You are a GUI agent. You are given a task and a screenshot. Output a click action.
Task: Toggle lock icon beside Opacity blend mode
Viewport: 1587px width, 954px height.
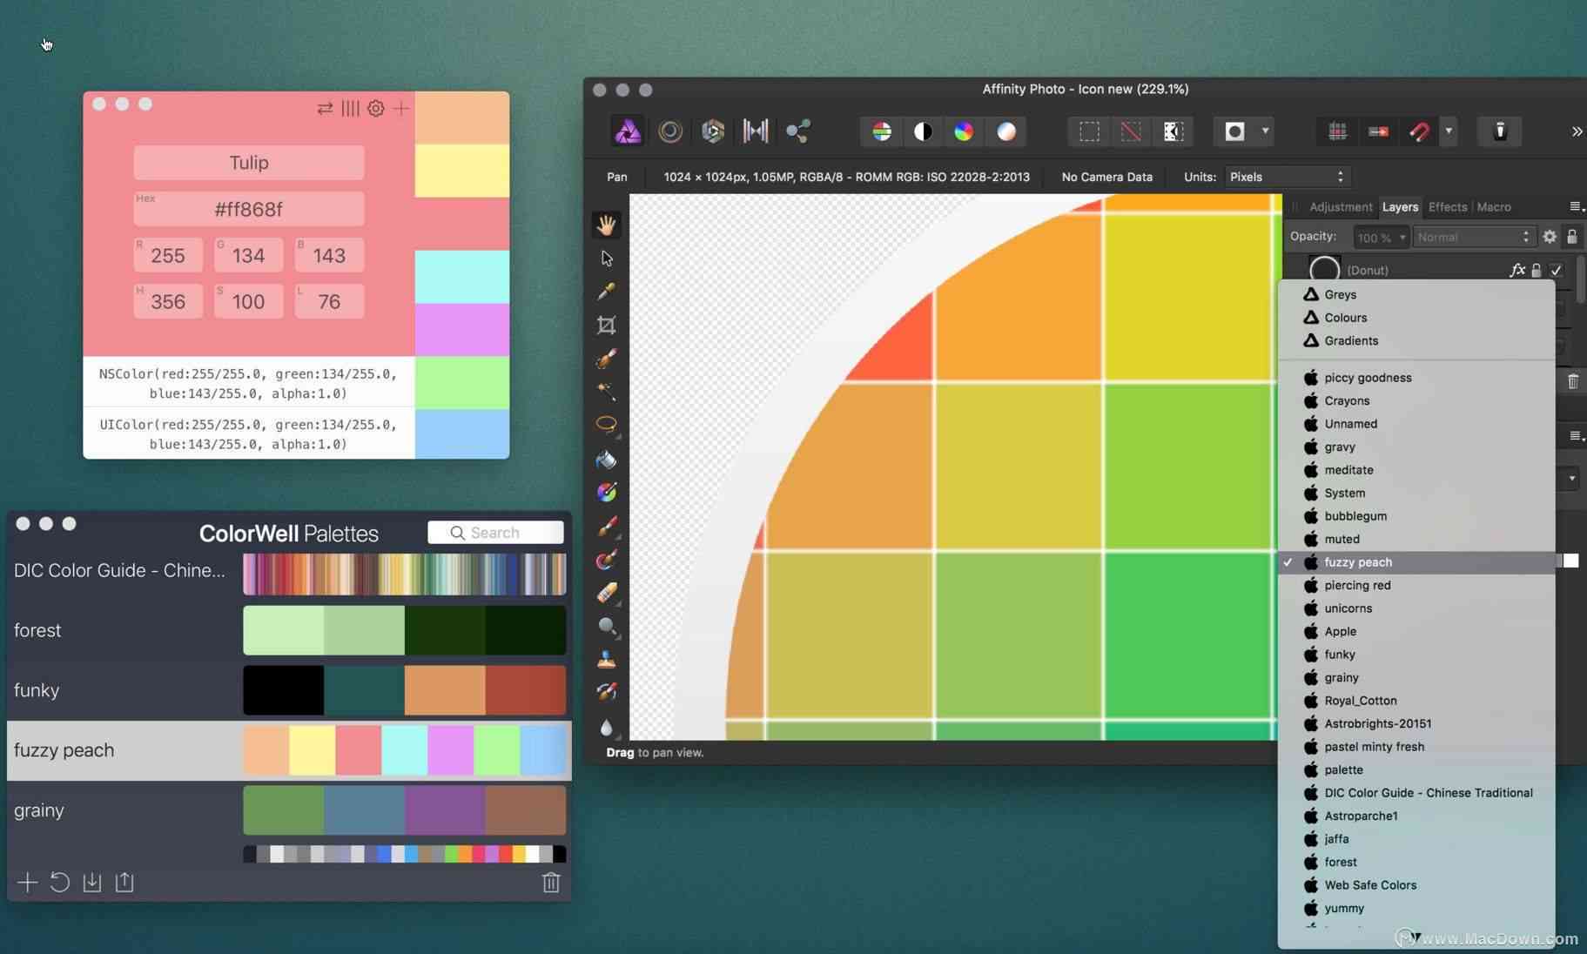coord(1571,237)
